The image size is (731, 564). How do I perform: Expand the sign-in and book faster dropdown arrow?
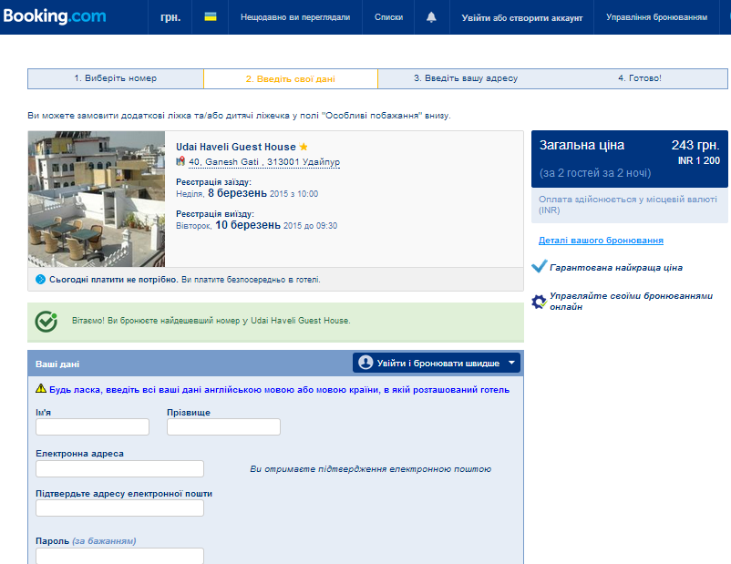click(511, 363)
